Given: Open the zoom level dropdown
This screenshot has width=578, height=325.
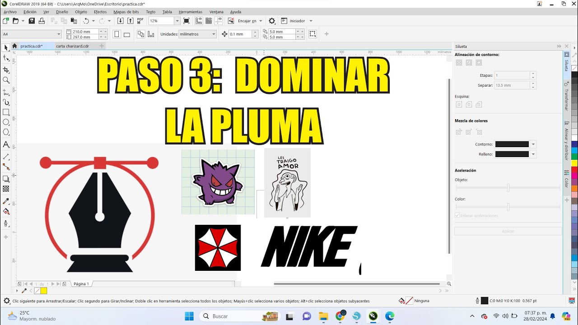Looking at the screenshot, I should (x=177, y=21).
